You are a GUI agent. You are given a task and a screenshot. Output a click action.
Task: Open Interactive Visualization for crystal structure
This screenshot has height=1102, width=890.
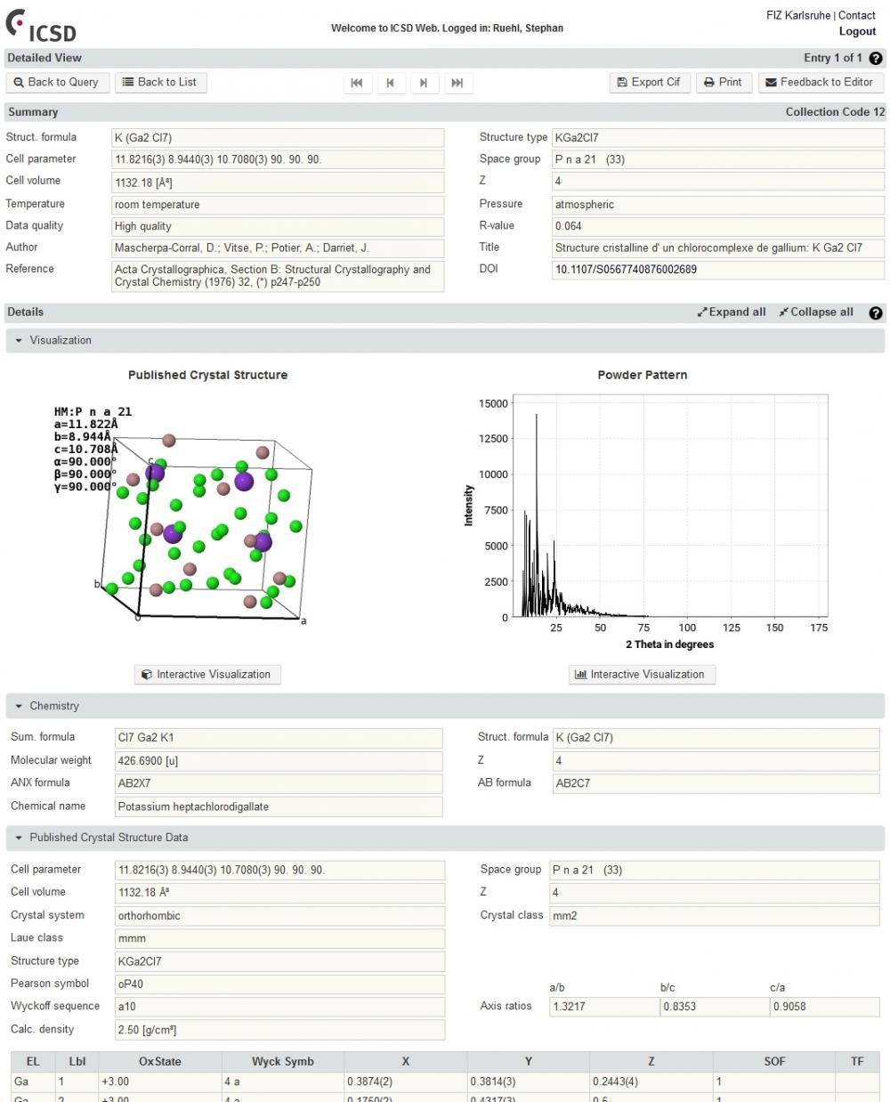coord(207,675)
